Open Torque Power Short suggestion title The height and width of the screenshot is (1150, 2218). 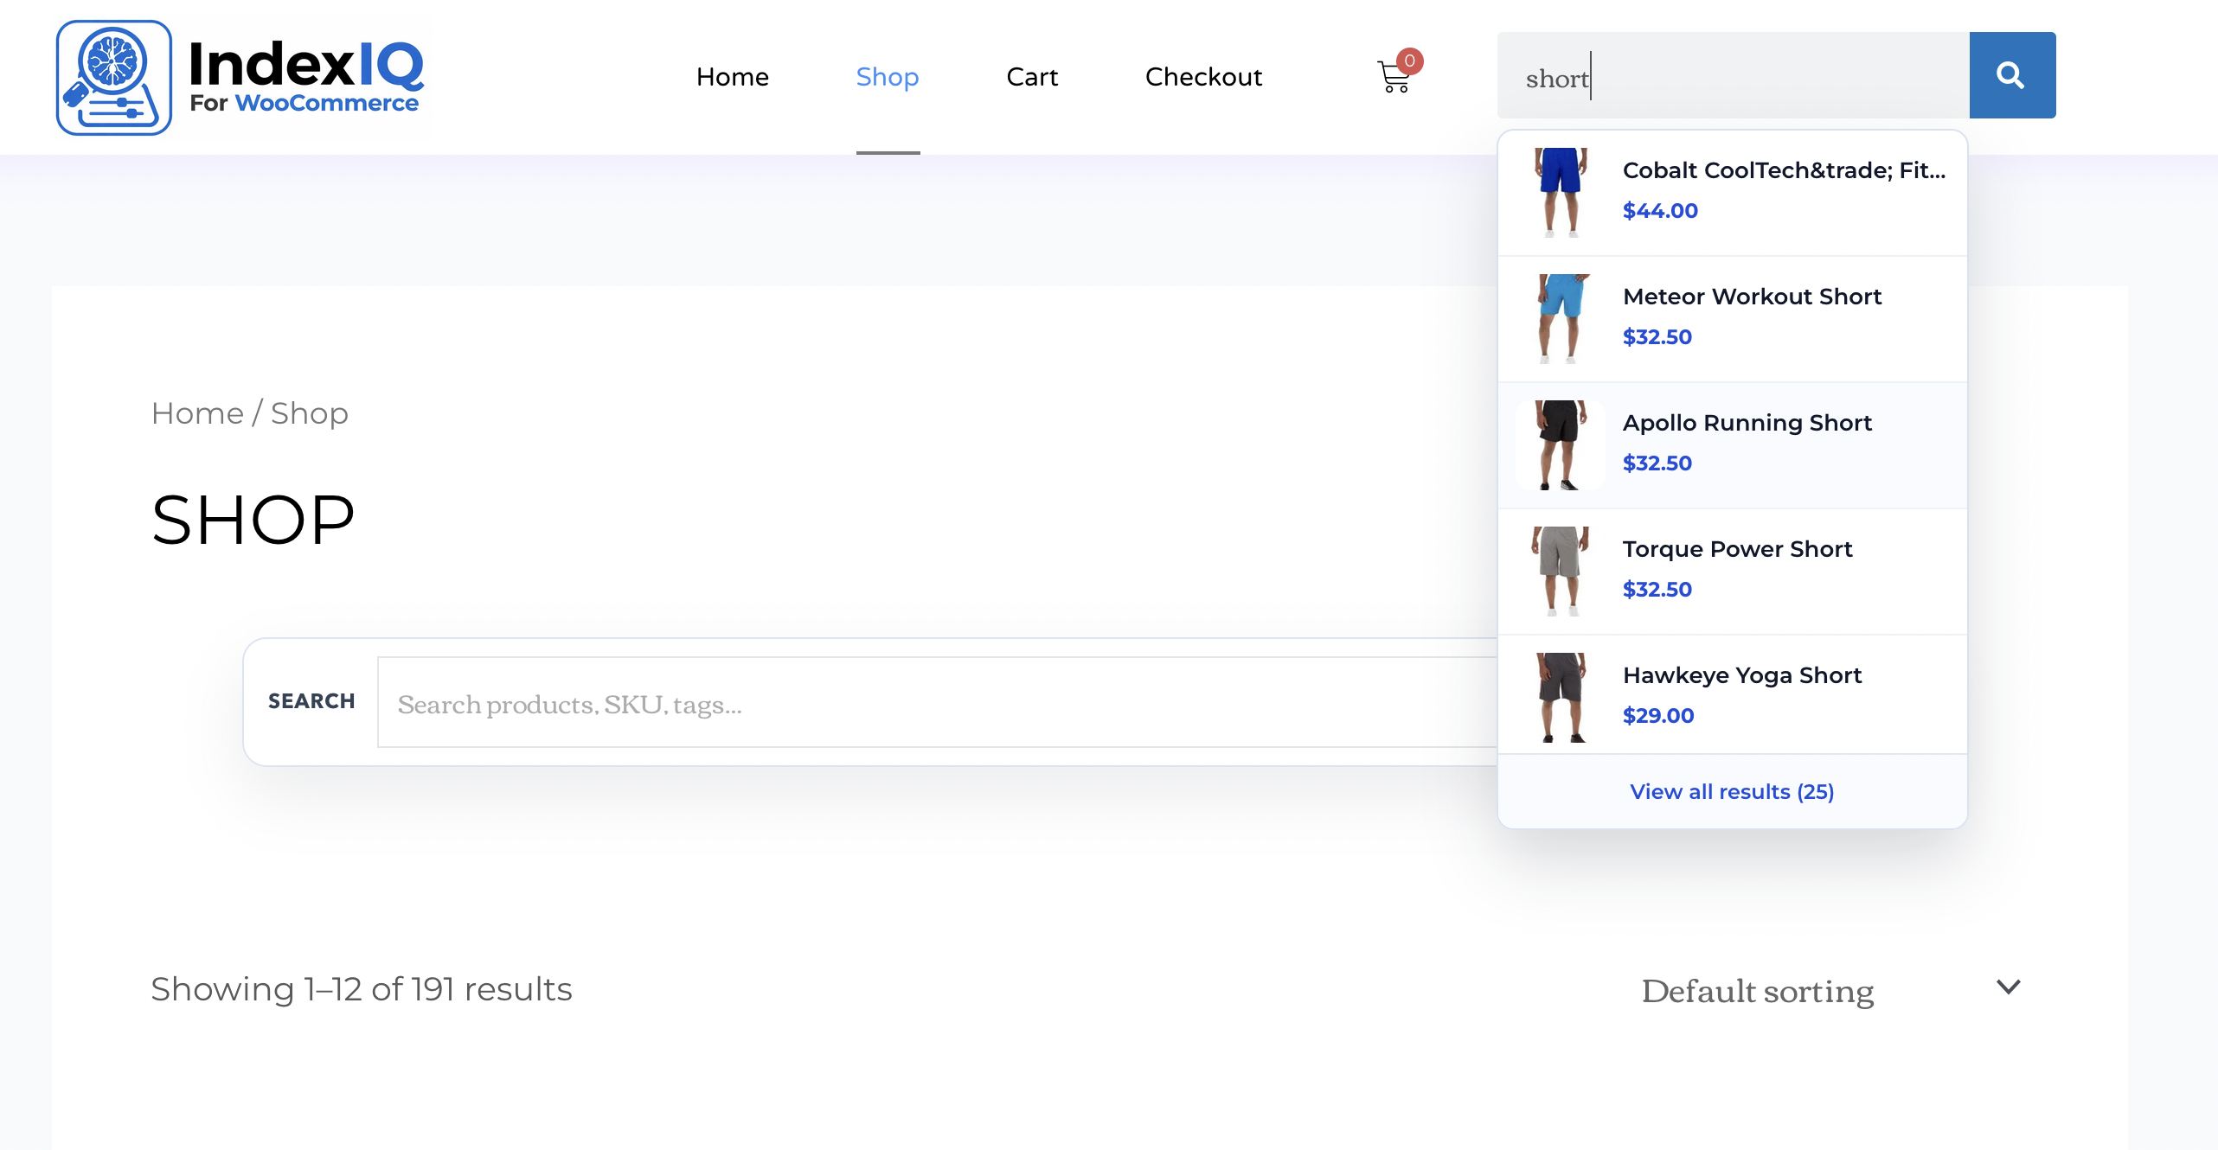1737,549
